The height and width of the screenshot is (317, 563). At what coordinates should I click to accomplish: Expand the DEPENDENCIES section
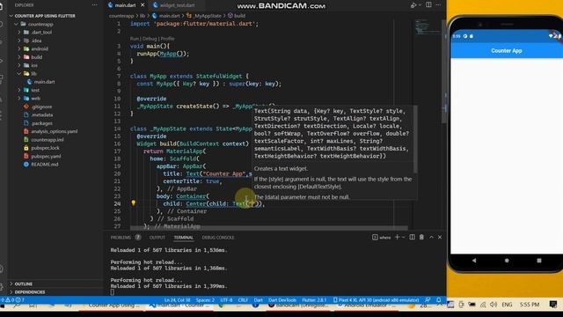(x=30, y=292)
